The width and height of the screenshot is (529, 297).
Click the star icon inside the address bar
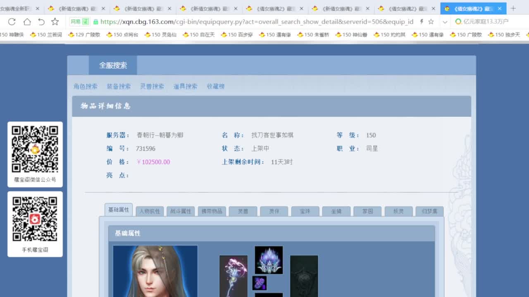[x=431, y=22]
